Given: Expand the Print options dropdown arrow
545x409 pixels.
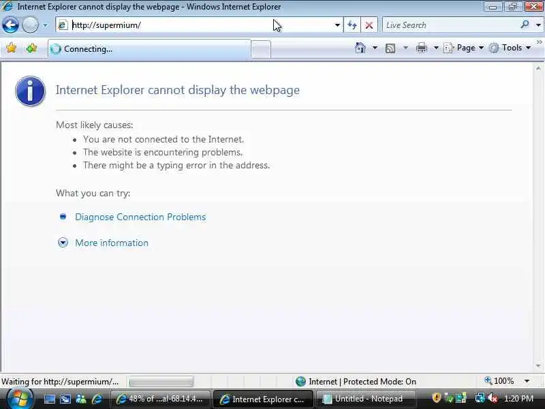Looking at the screenshot, I should point(436,48).
